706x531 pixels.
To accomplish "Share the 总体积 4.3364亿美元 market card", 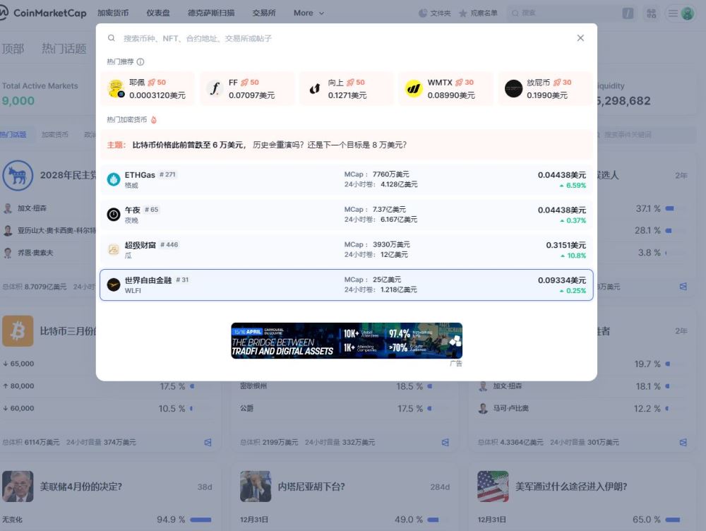I will 683,442.
